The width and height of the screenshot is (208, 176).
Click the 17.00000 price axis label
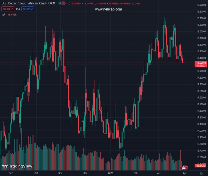point(201,131)
